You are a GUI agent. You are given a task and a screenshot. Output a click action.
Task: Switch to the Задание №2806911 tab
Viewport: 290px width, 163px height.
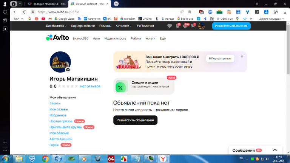tap(47, 4)
